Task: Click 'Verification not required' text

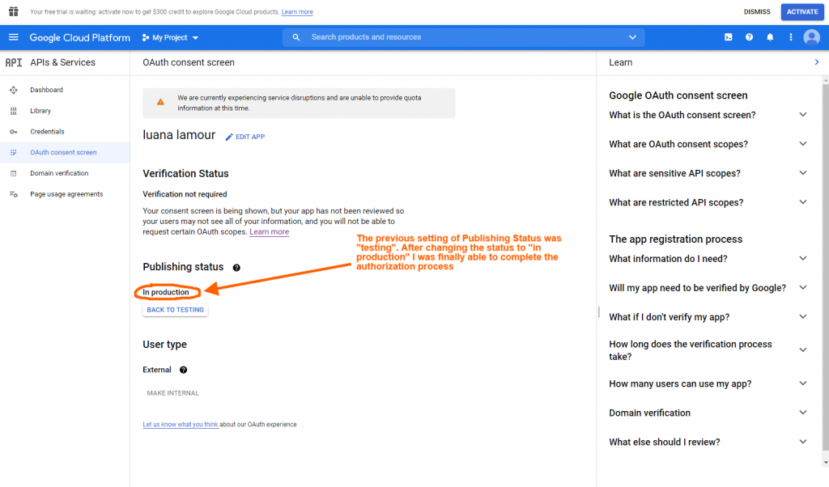Action: (x=185, y=194)
